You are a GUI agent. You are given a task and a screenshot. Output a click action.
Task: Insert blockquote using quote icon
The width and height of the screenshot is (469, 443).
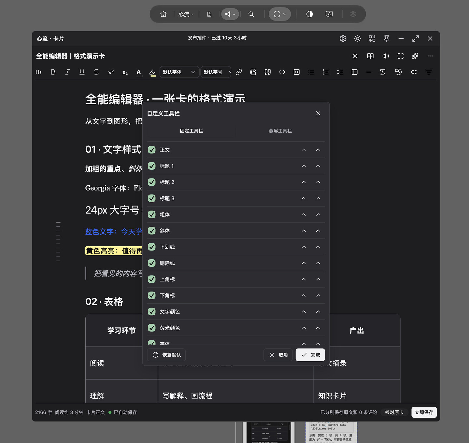point(268,72)
